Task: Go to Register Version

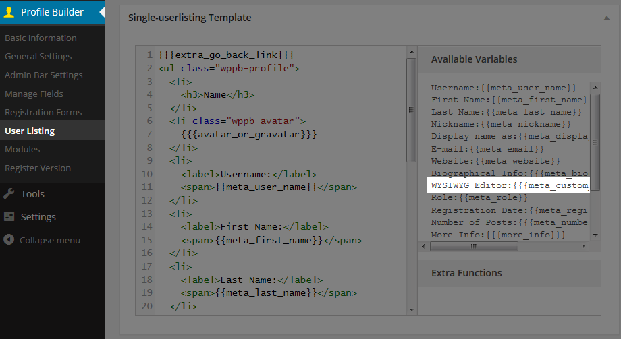Action: pos(38,168)
